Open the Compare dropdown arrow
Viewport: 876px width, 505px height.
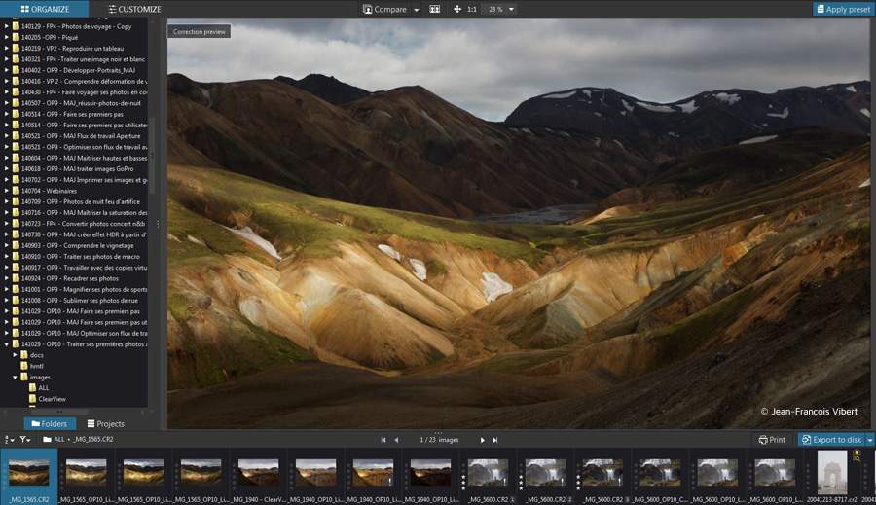tap(417, 9)
